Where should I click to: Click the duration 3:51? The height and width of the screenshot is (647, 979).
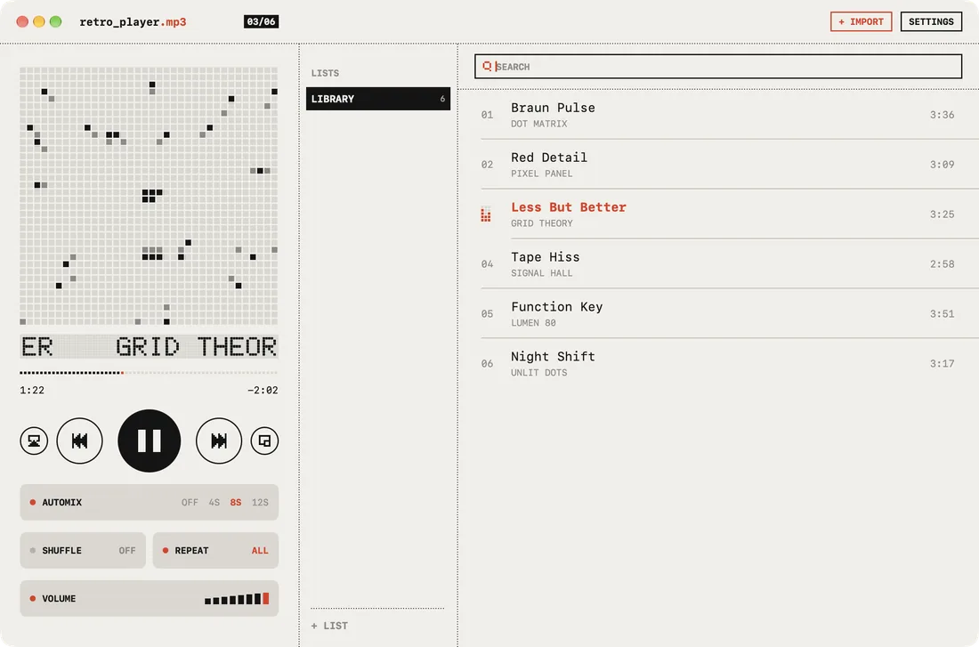942,313
